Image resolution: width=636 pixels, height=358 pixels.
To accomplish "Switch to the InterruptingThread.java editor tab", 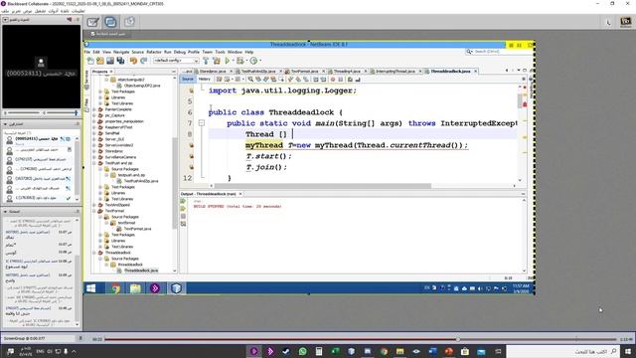I will tap(395, 71).
